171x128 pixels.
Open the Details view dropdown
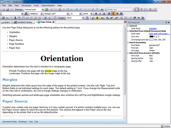(x=132, y=10)
